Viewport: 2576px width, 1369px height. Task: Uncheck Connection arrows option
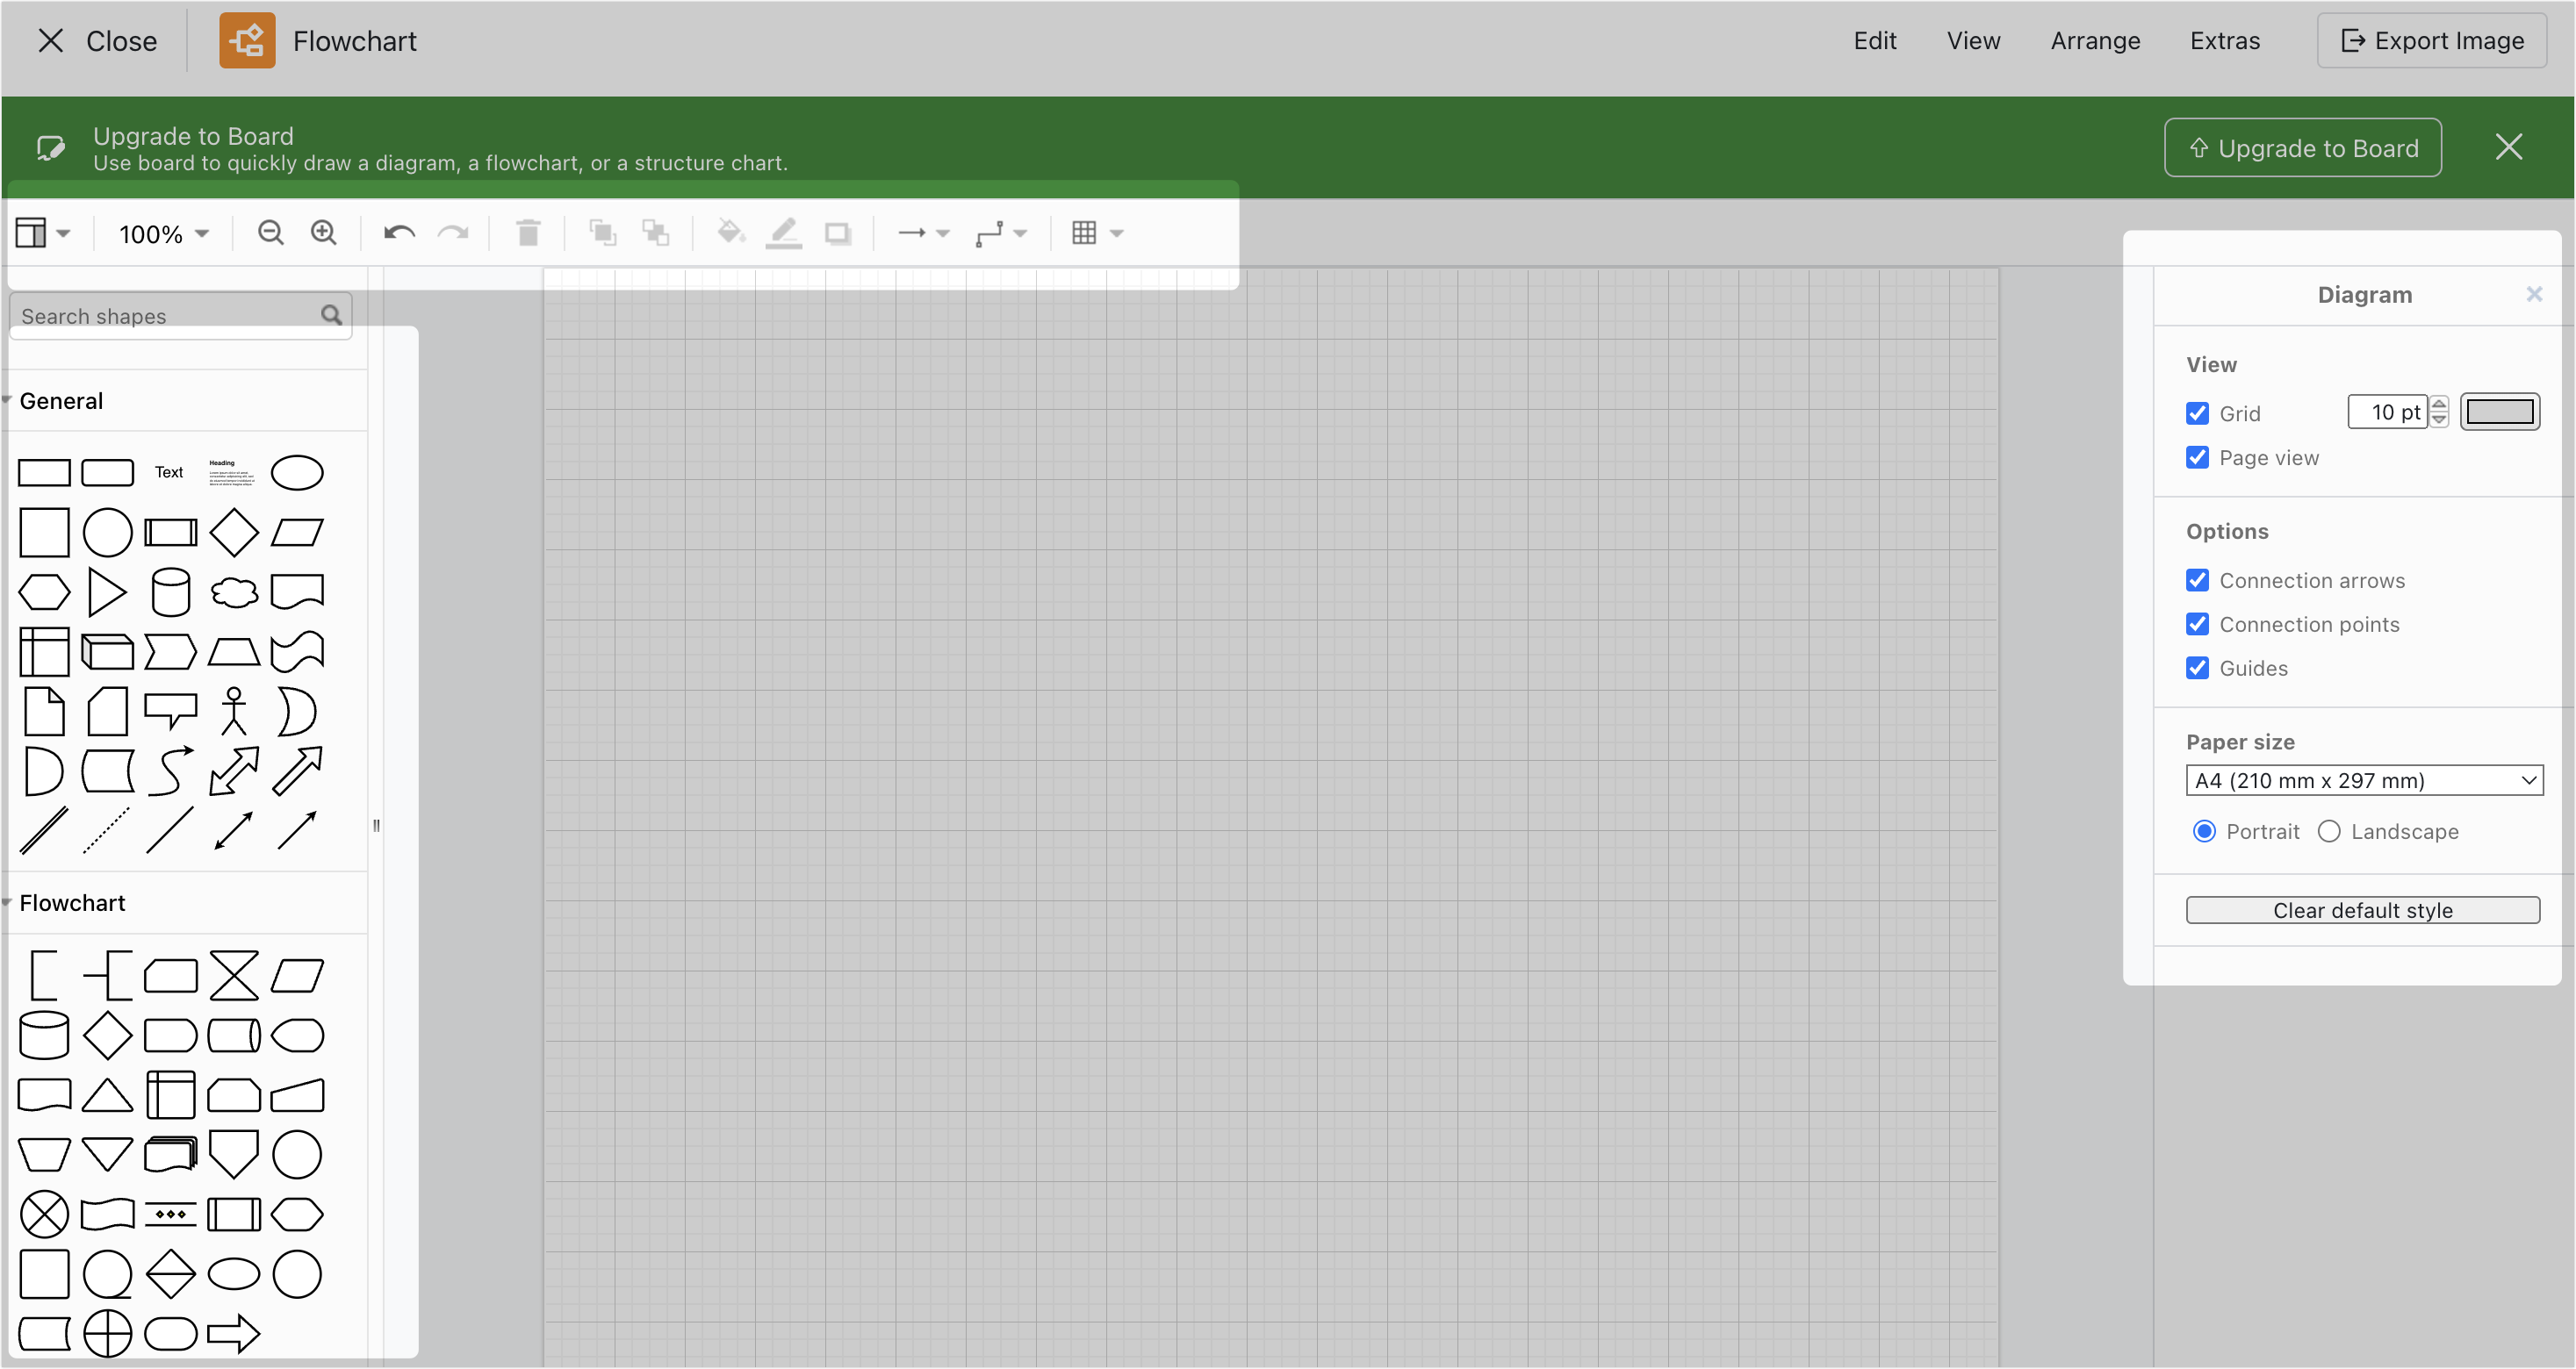2197,579
